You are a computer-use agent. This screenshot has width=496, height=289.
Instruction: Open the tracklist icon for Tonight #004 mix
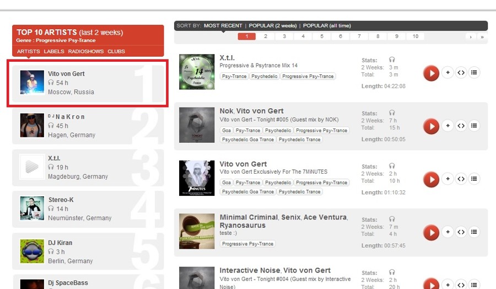[x=474, y=285]
